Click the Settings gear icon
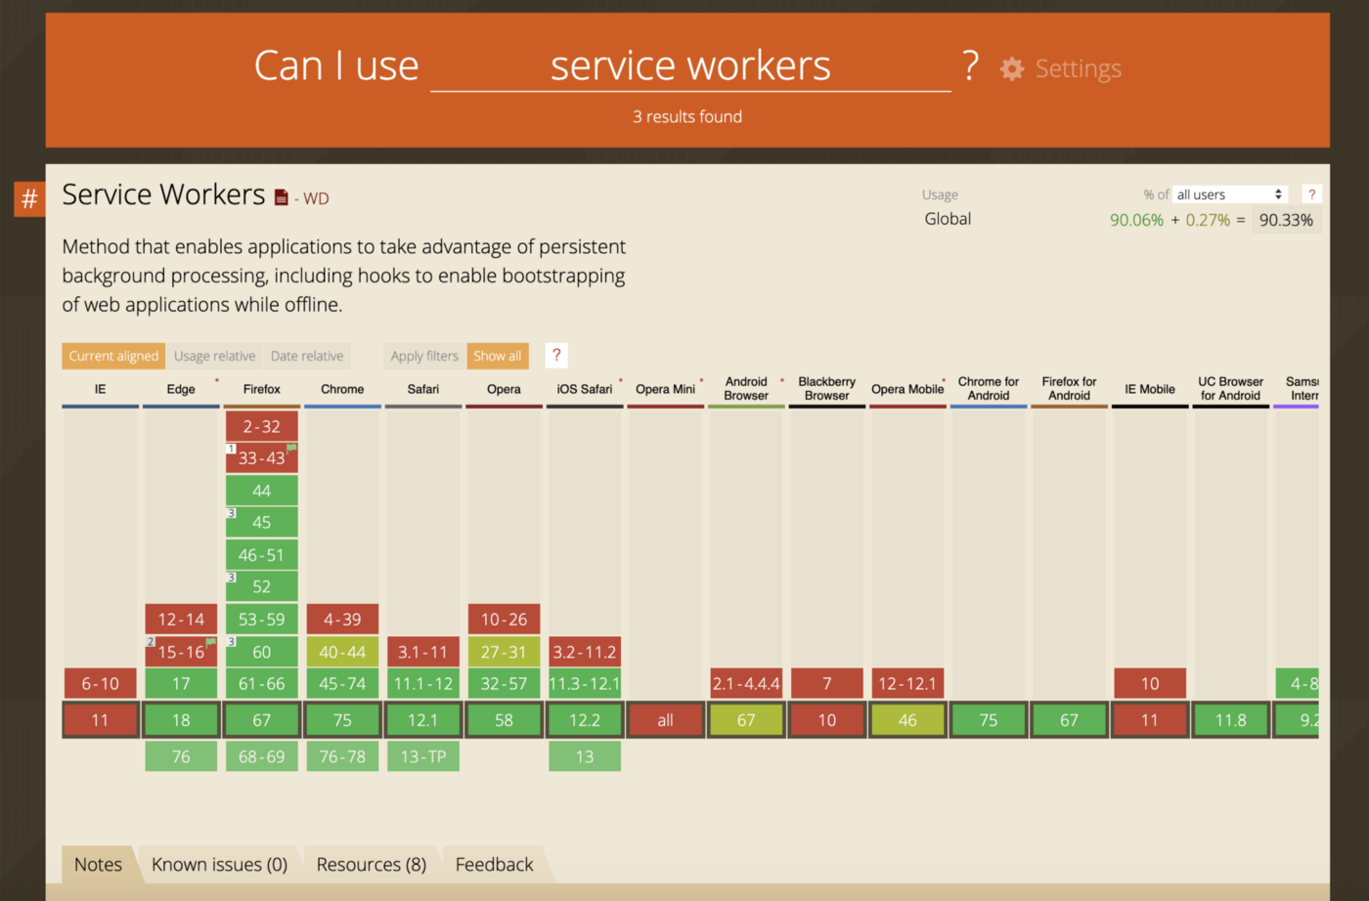Image resolution: width=1369 pixels, height=901 pixels. (x=1012, y=68)
